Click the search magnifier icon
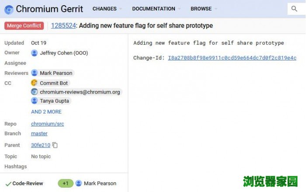 294,9
